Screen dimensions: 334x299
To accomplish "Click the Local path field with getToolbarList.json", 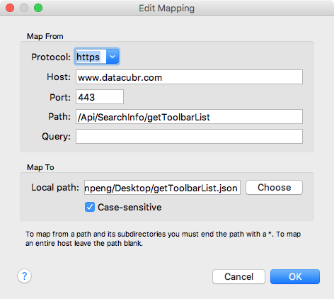I will click(162, 188).
